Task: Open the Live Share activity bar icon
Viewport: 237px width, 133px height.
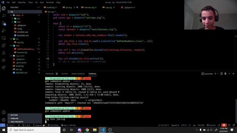Action: pyautogui.click(x=4, y=67)
